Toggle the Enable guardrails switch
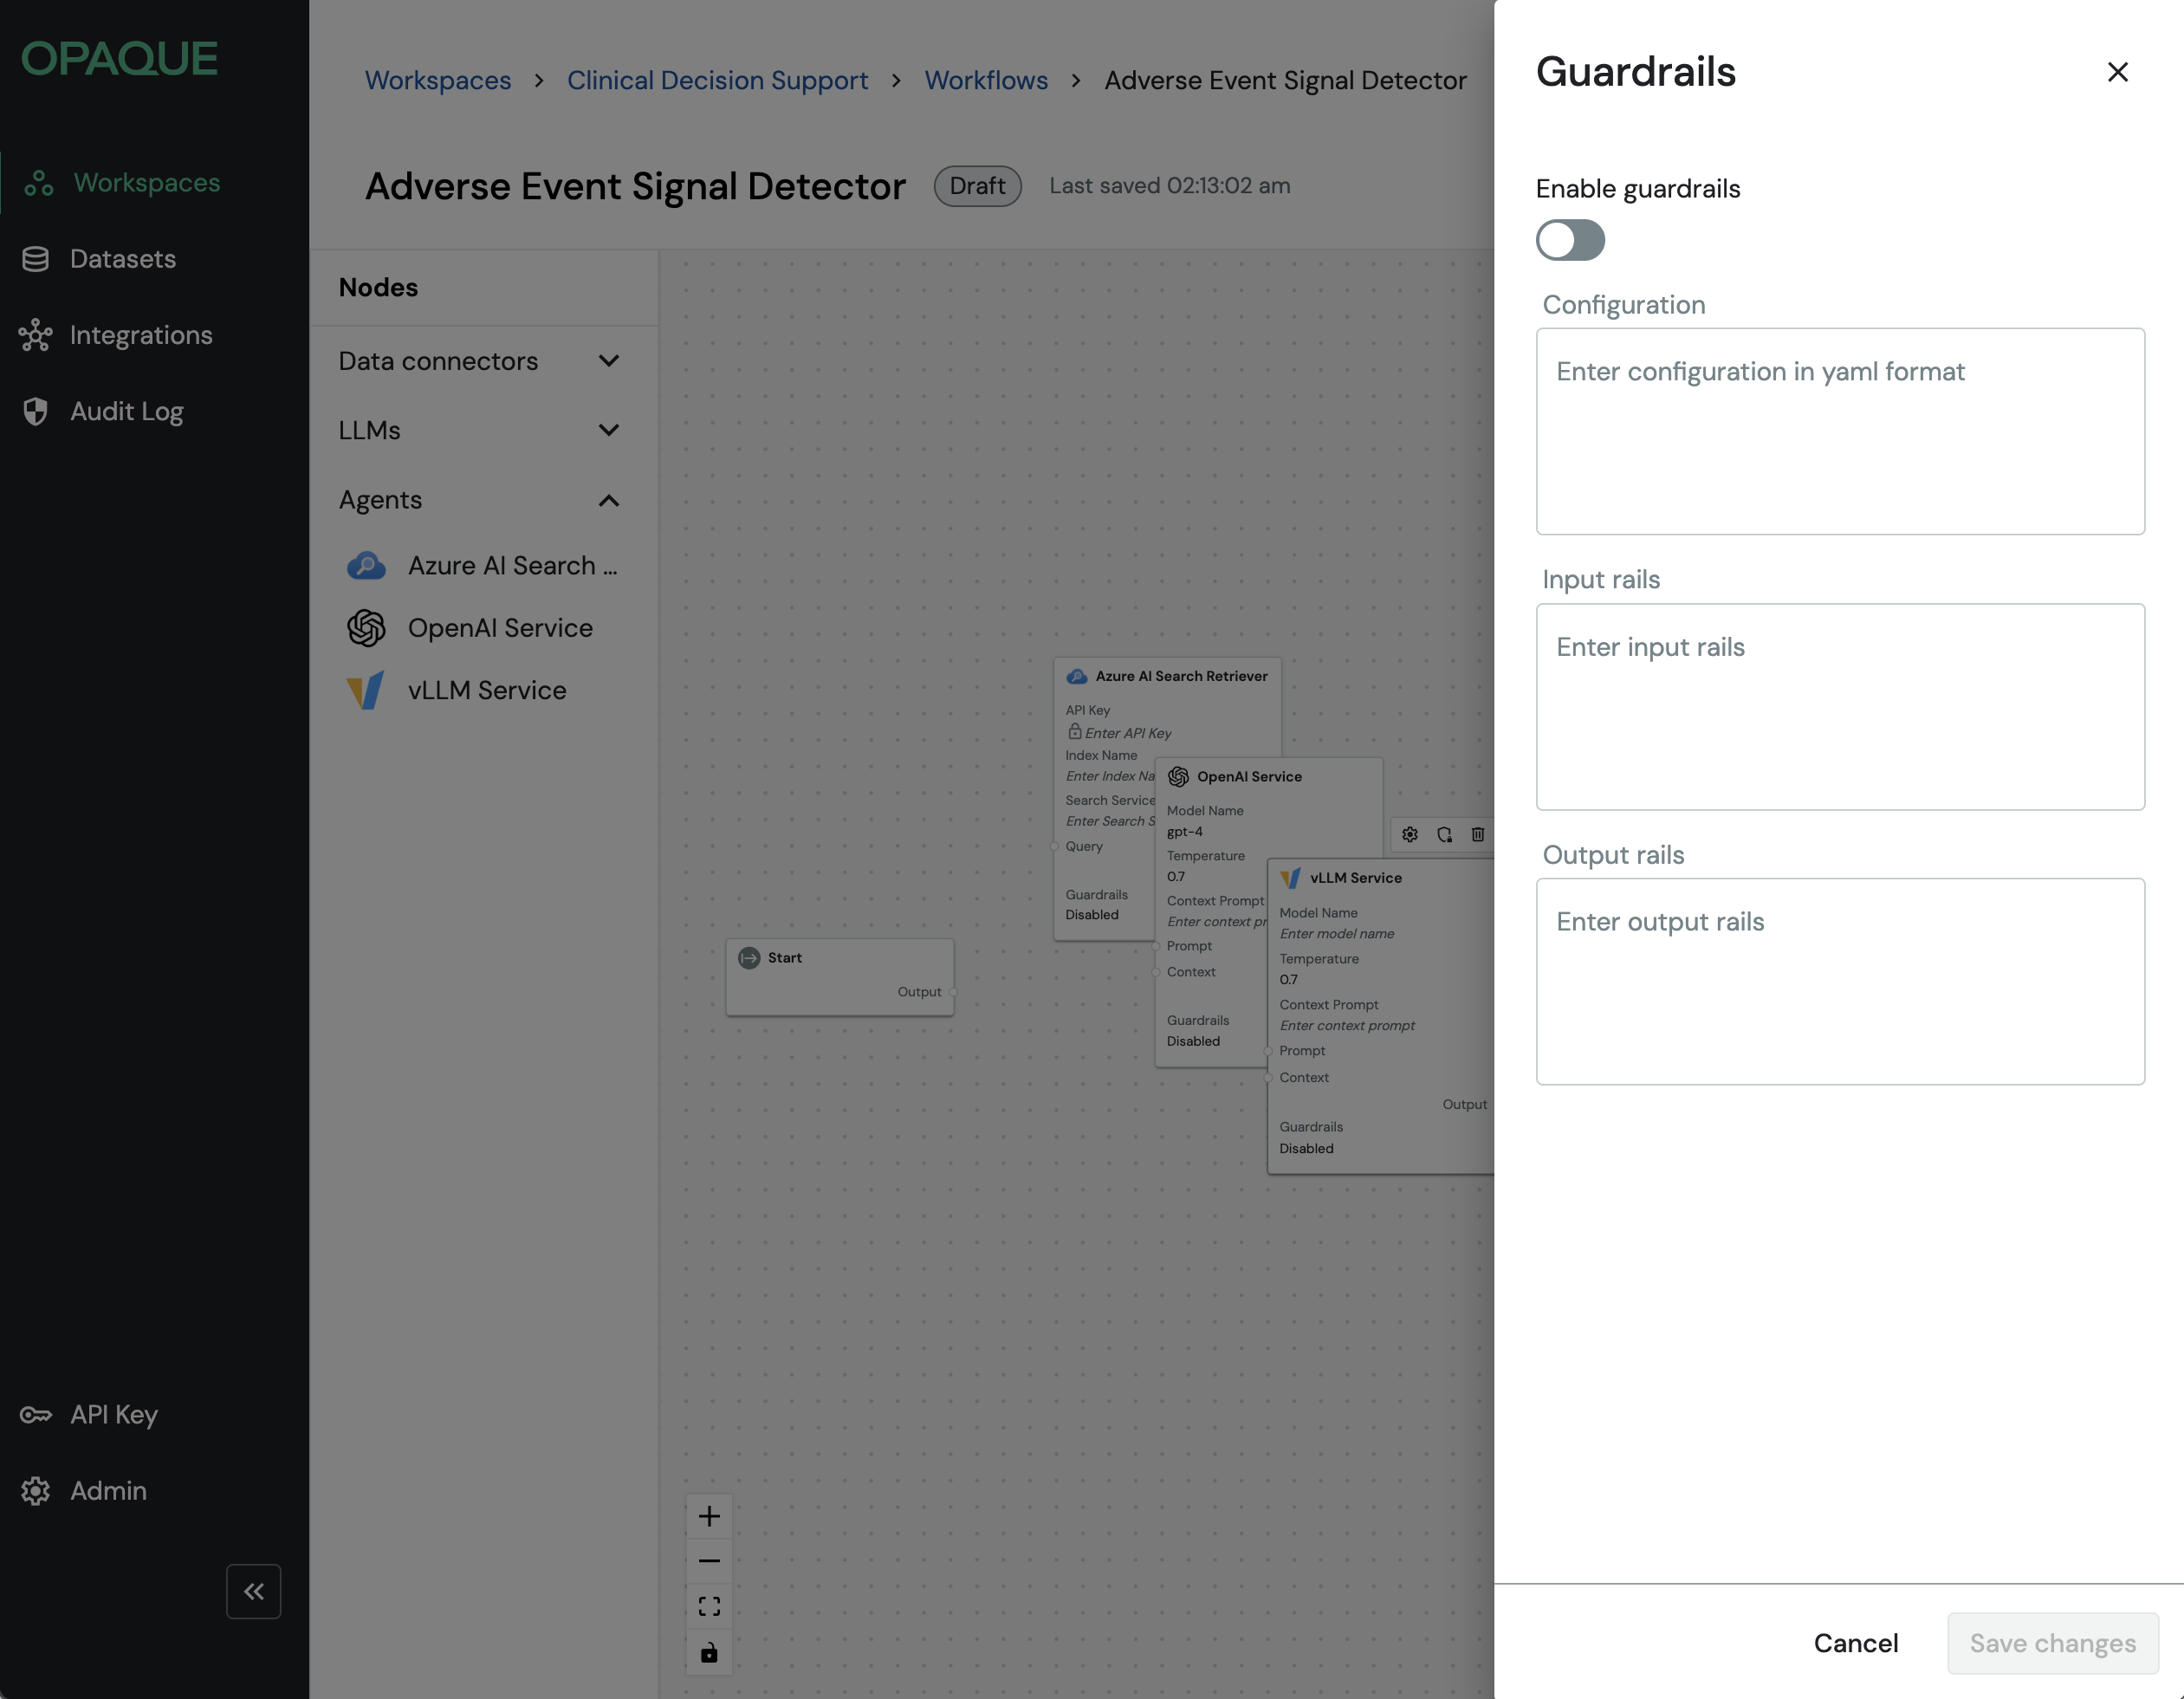The image size is (2184, 1699). pyautogui.click(x=1570, y=240)
